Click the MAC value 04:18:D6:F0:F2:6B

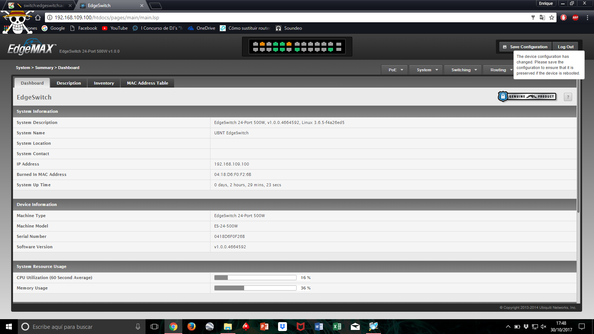[233, 174]
